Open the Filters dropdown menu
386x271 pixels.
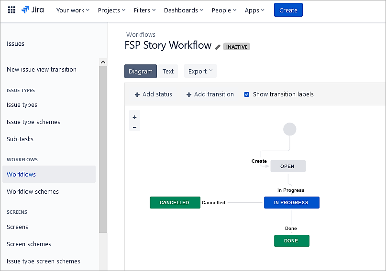pos(145,10)
